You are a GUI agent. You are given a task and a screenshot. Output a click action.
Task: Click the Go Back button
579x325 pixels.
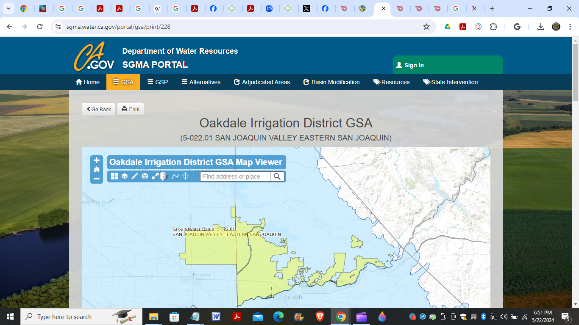pyautogui.click(x=99, y=109)
